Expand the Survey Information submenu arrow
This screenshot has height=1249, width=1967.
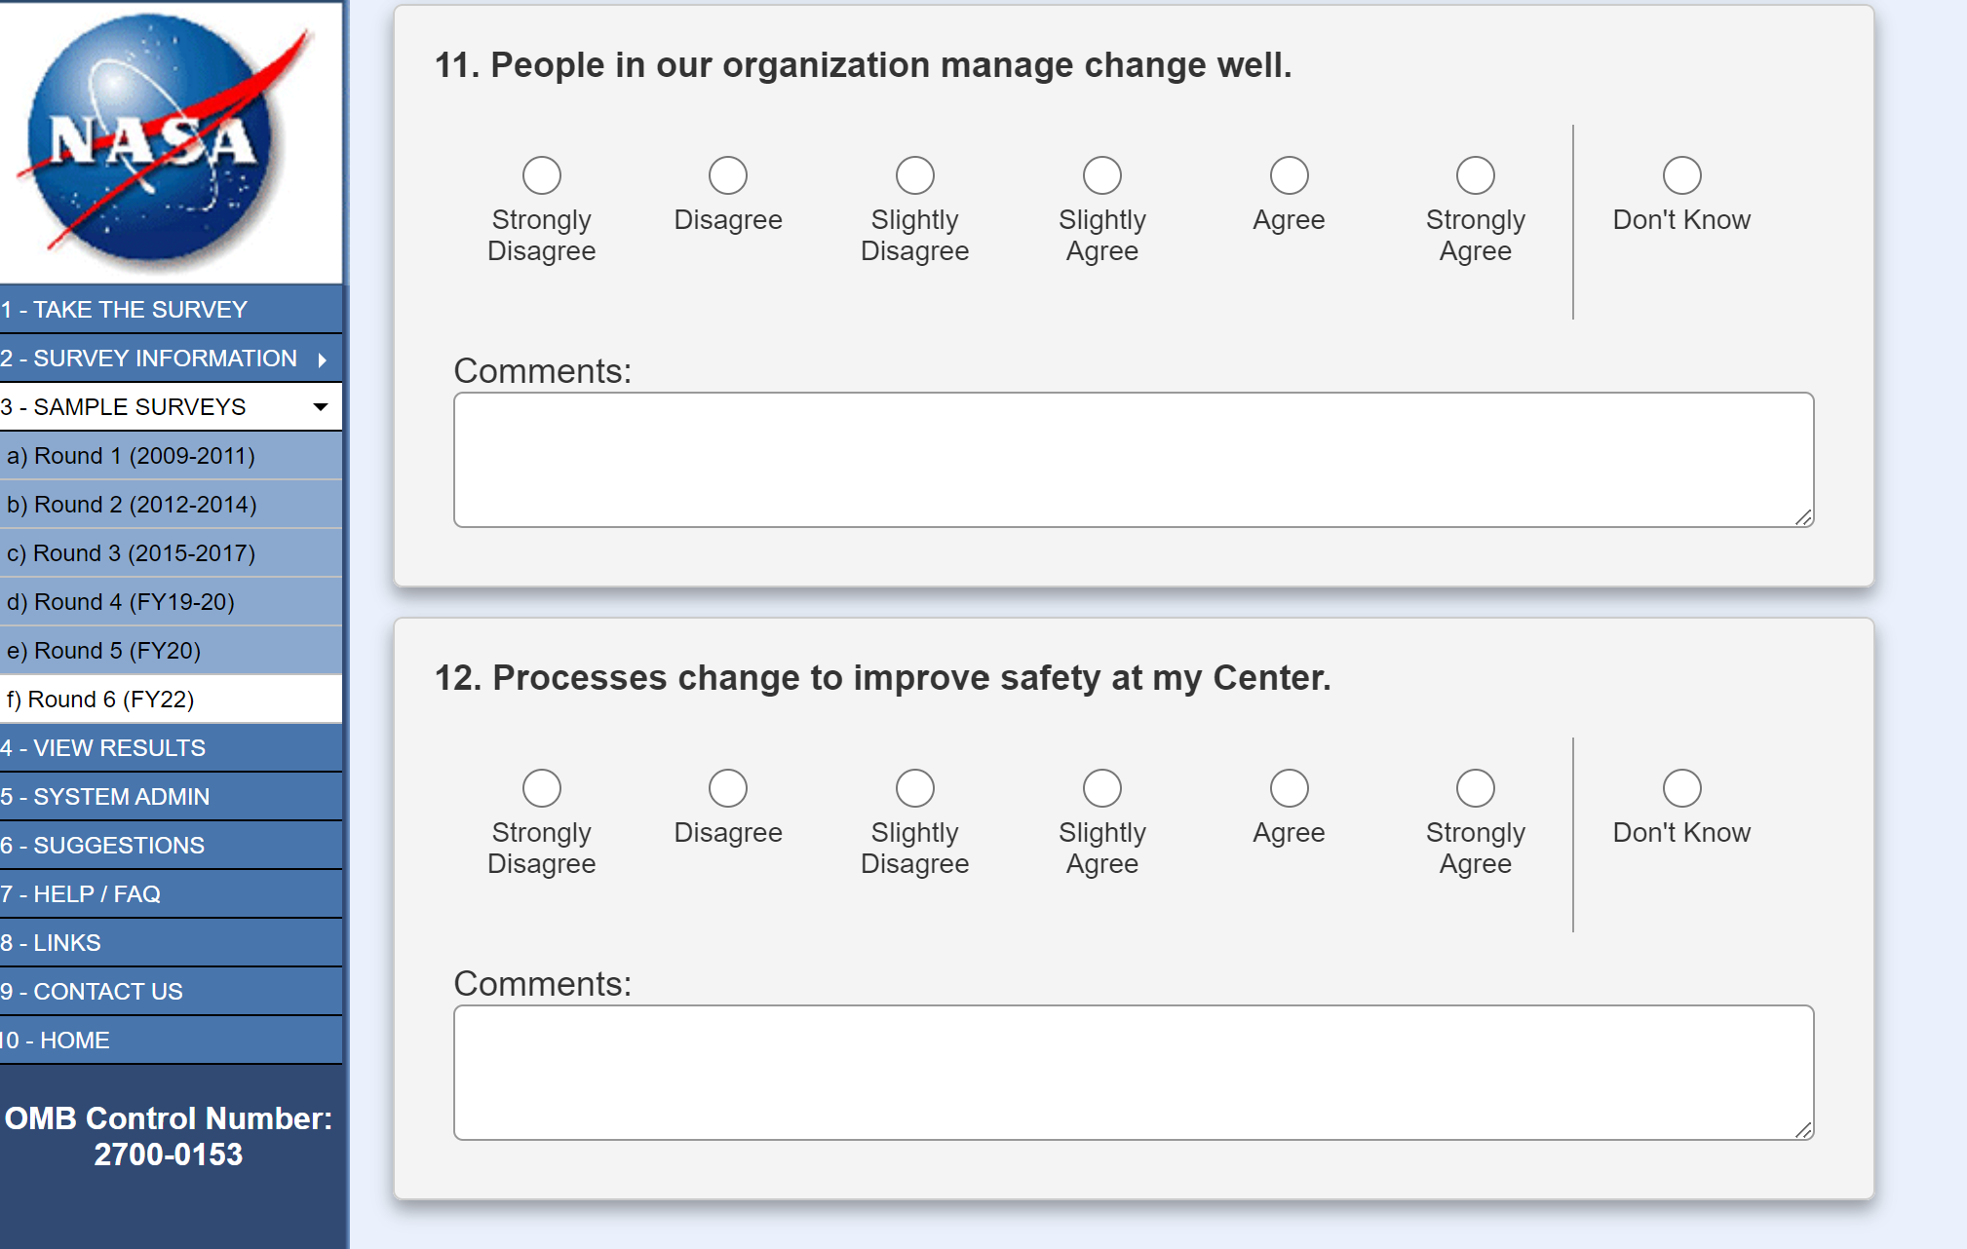click(x=322, y=360)
